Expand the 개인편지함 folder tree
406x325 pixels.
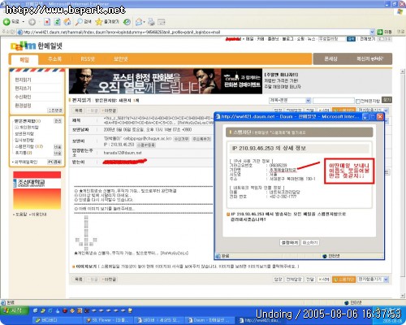(16, 128)
